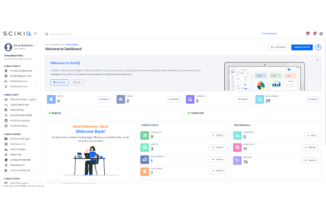Open Report List menu item
326x217 pixels.
pyautogui.click(x=16, y=155)
